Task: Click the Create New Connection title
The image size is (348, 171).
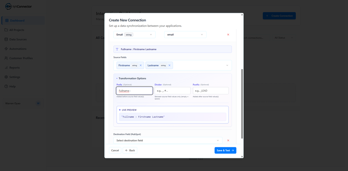Action: coord(127,20)
